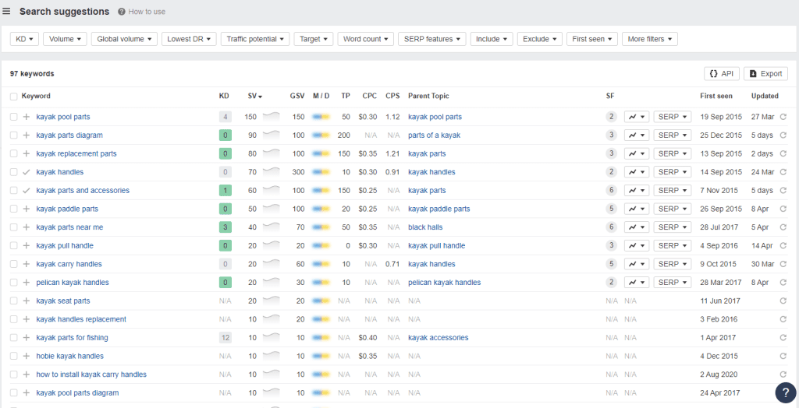This screenshot has height=408, width=799.
Task: Add kayak paddle parts using plus icon
Action: click(27, 209)
